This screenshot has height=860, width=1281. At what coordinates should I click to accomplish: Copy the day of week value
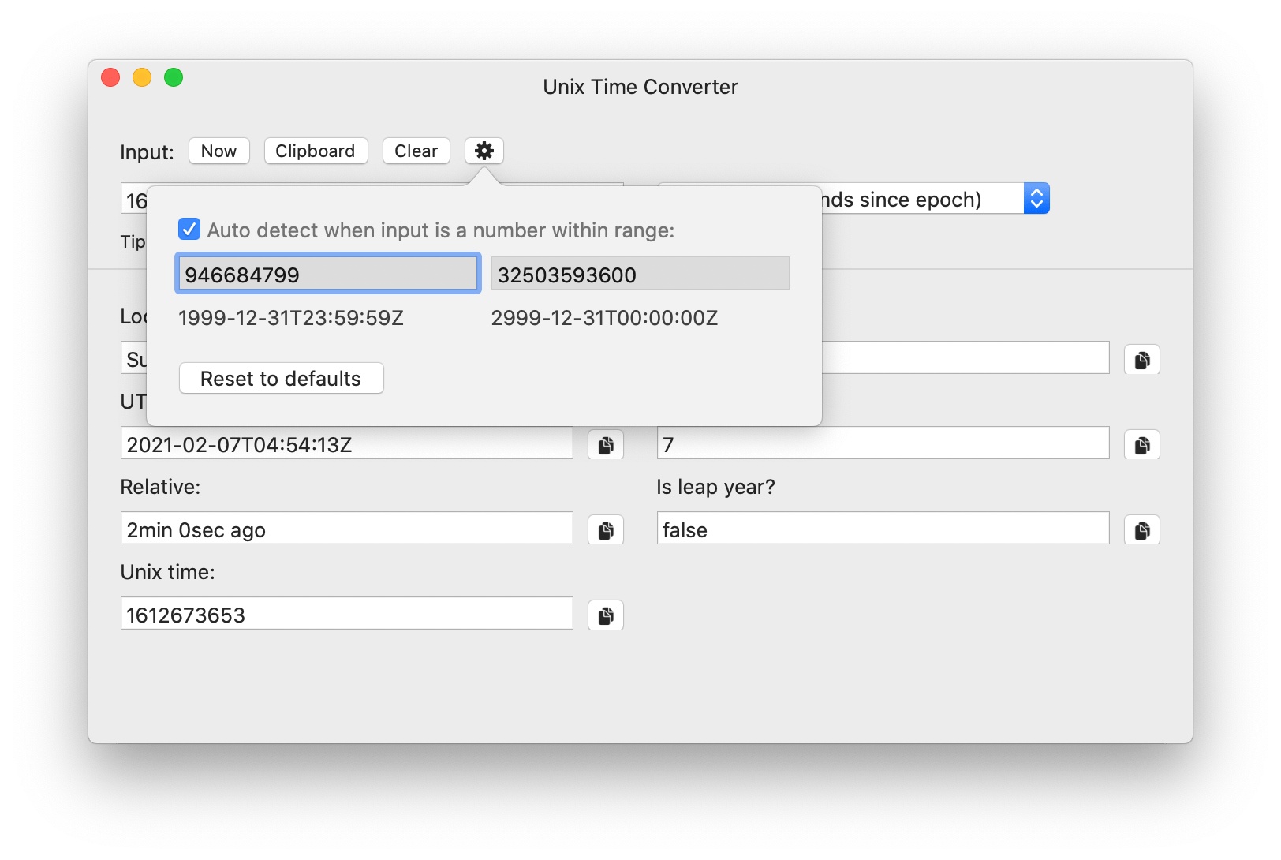[1141, 444]
